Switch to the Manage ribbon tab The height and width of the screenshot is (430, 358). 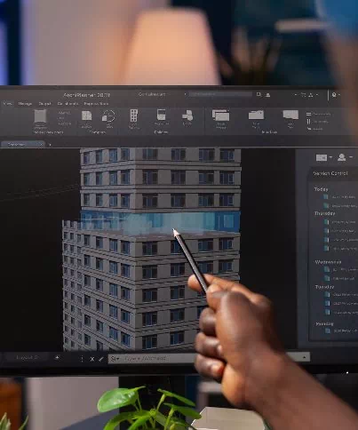25,104
